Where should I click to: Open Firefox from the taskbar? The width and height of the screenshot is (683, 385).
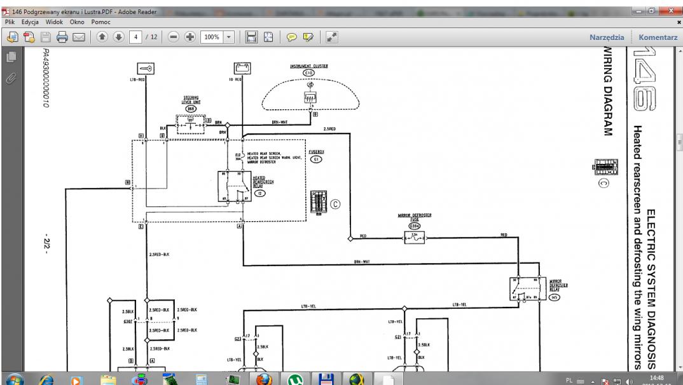(266, 376)
